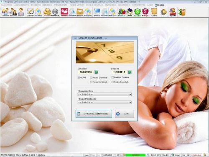This screenshot has width=209, height=157.
Task: Open the CADASTROS menu
Action: 7,5
